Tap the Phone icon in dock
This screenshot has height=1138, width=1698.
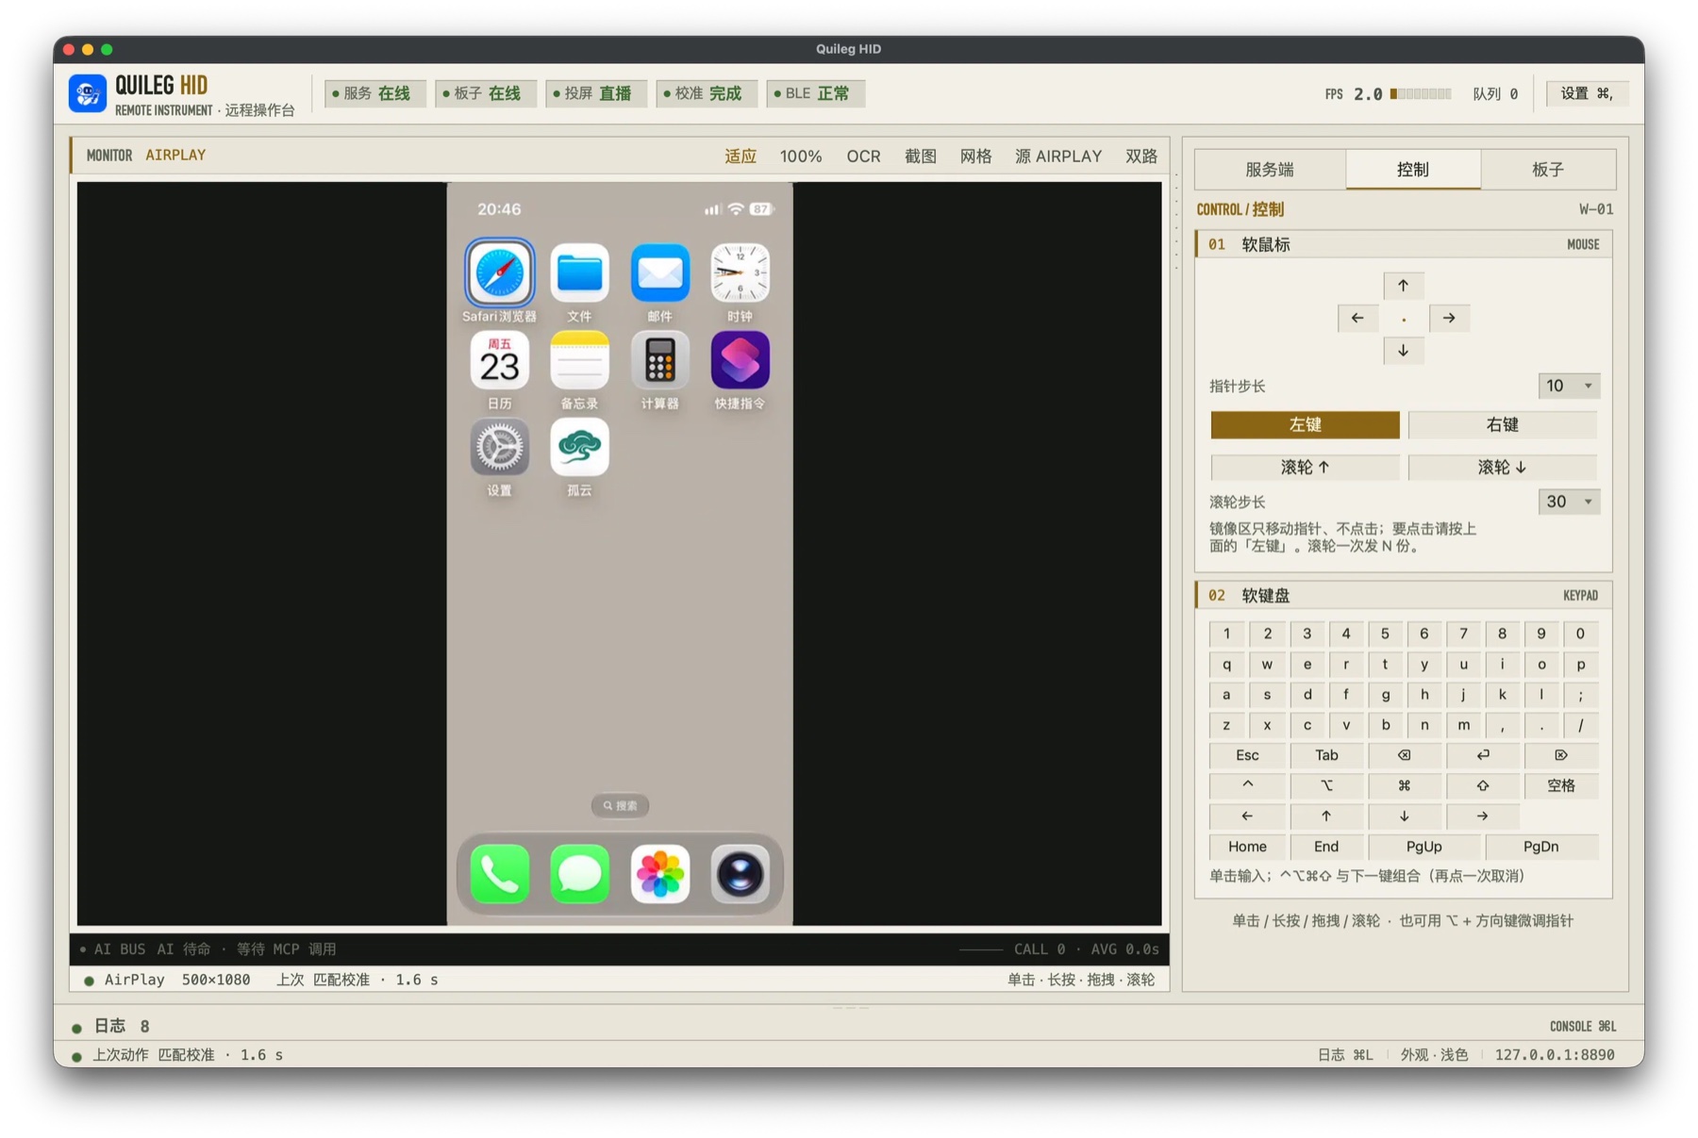[499, 874]
